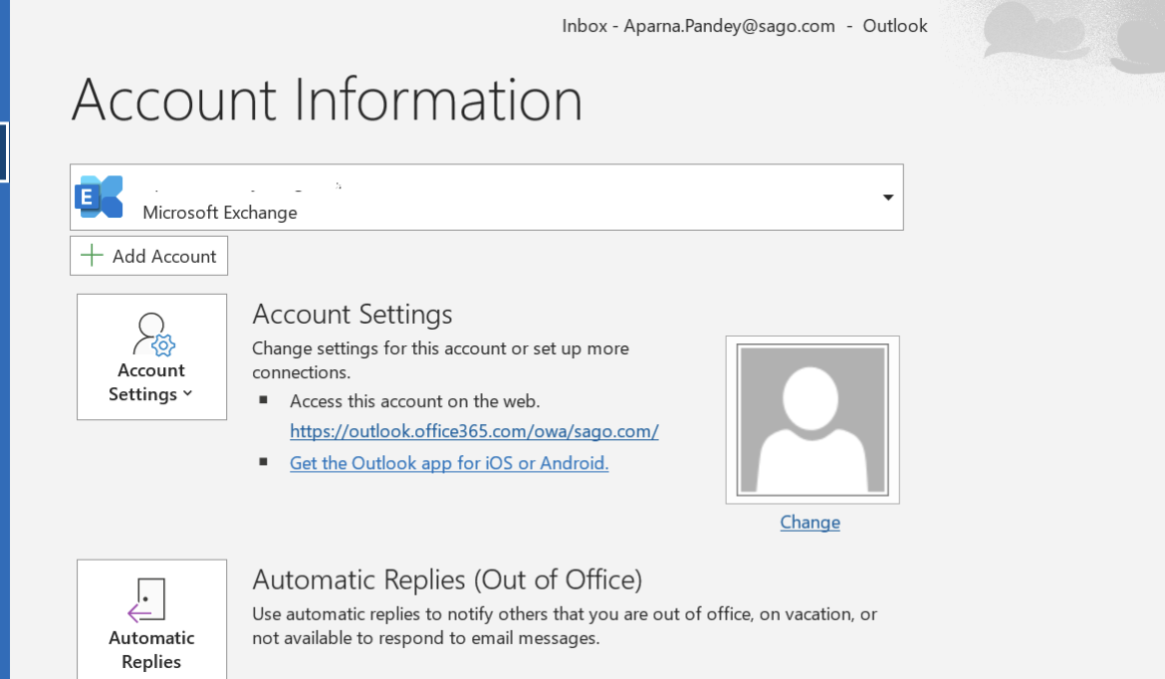Click the Microsoft Exchange label text
This screenshot has width=1165, height=679.
[220, 212]
